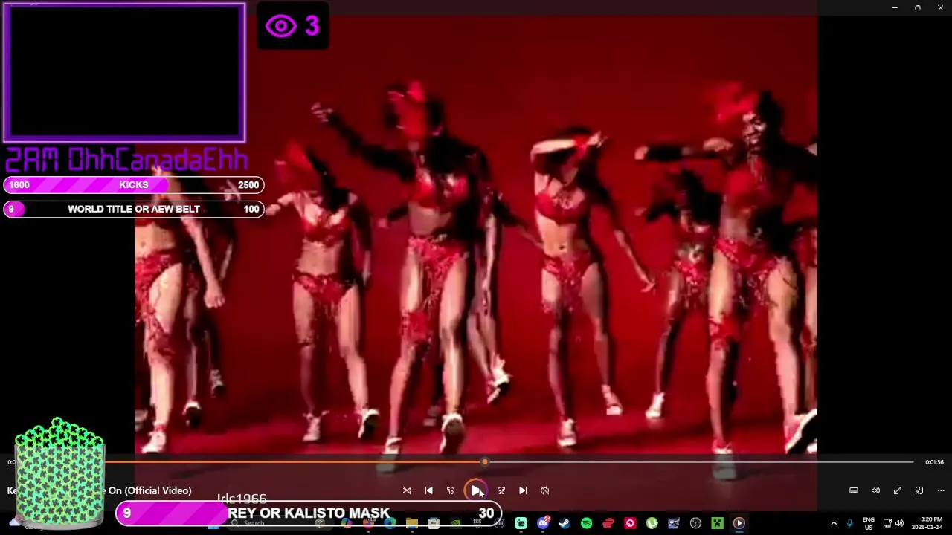Open the media player volume control

coord(875,490)
